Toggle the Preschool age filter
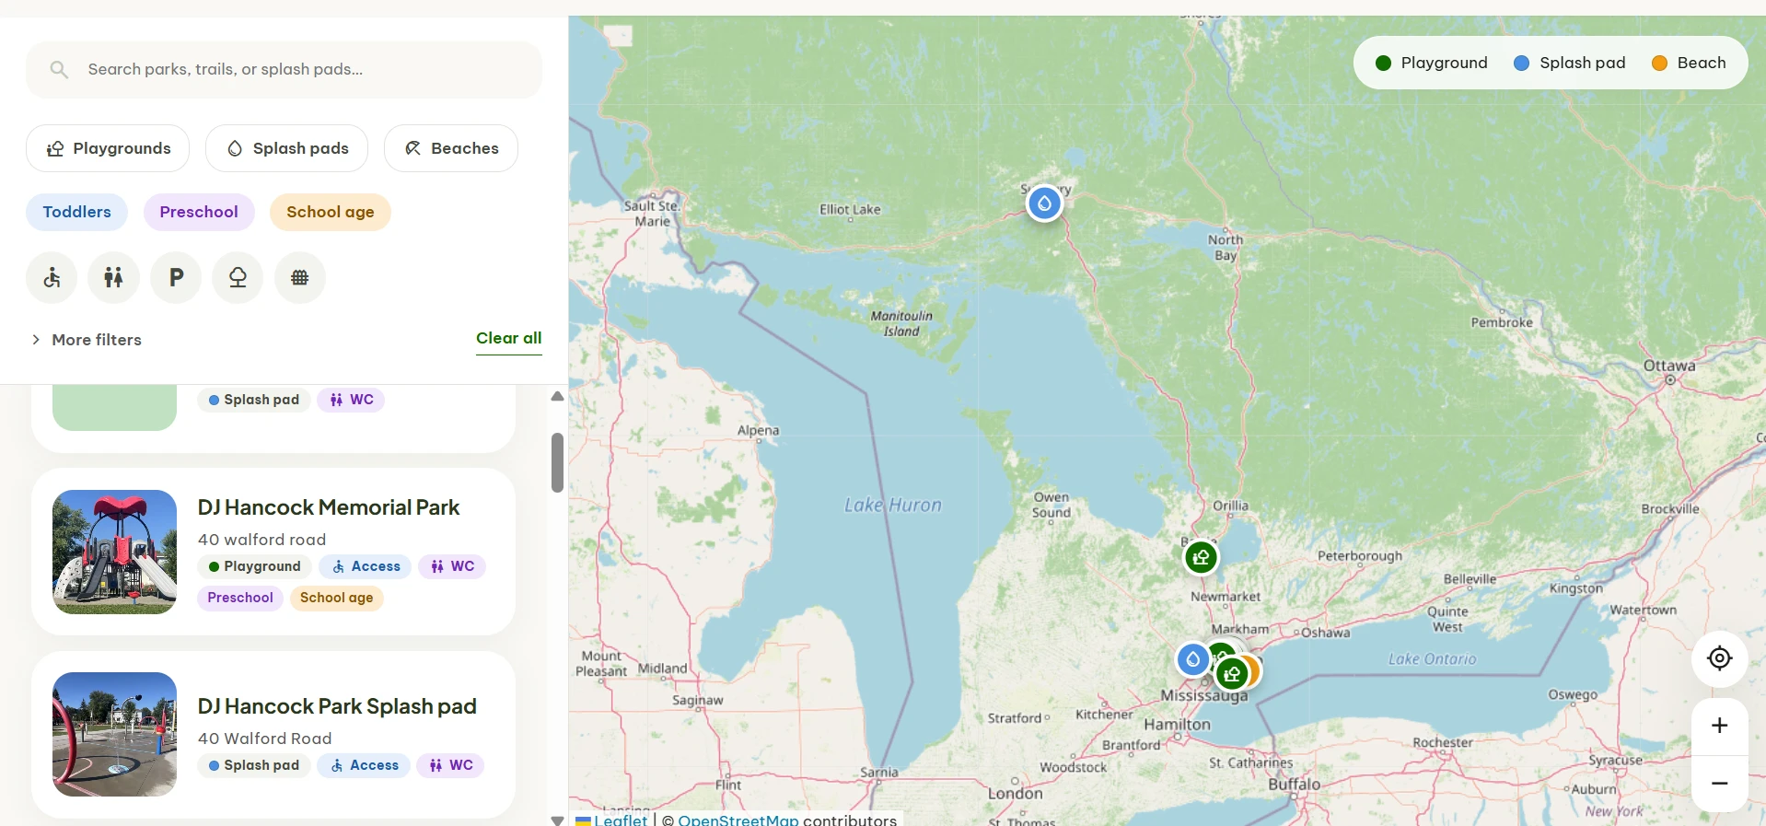Viewport: 1766px width, 826px height. [x=199, y=212]
